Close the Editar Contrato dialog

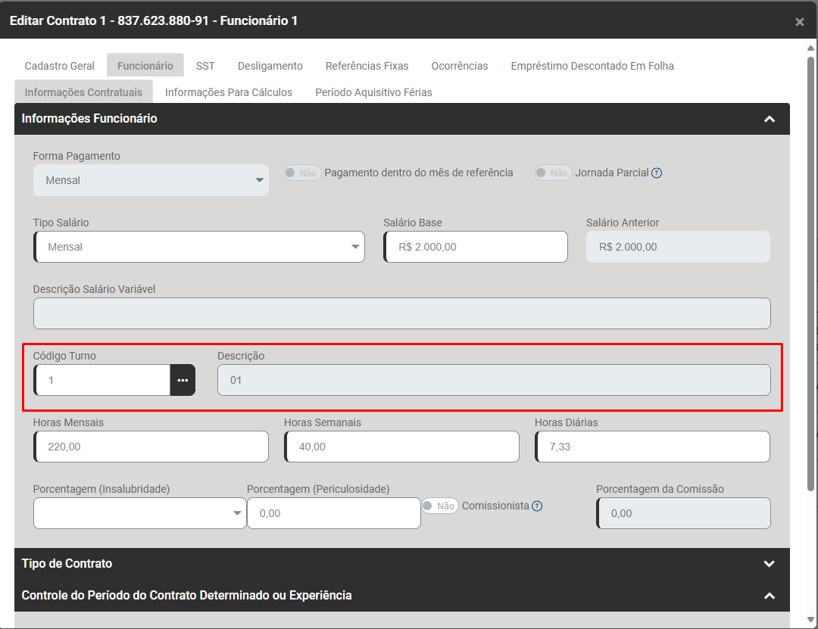(x=799, y=22)
